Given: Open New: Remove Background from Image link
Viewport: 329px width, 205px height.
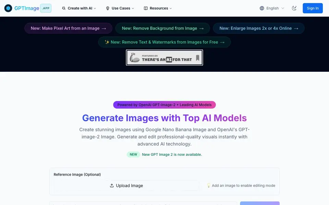Looking at the screenshot, I should (x=162, y=28).
